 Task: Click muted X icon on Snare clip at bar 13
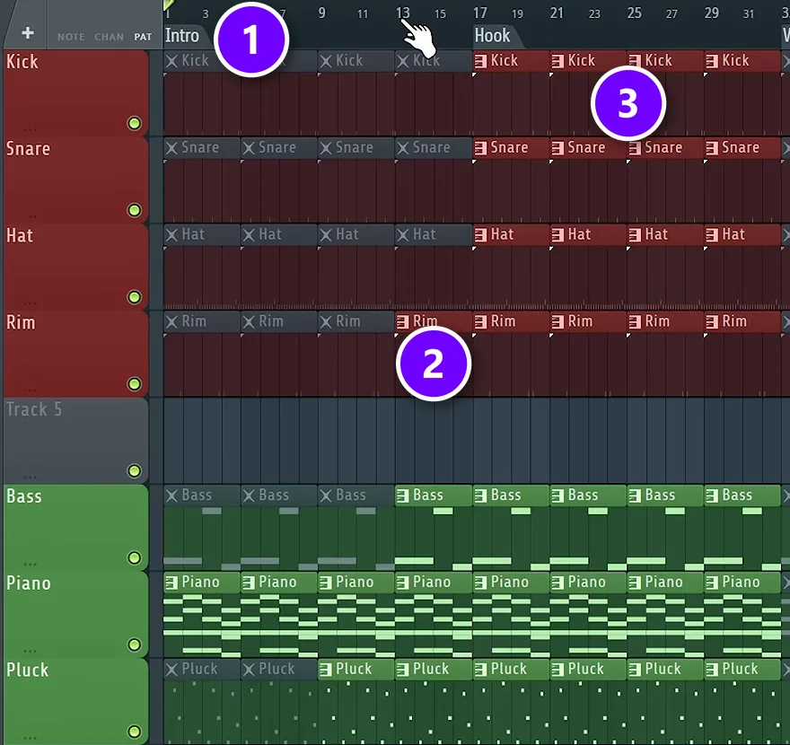pyautogui.click(x=403, y=148)
